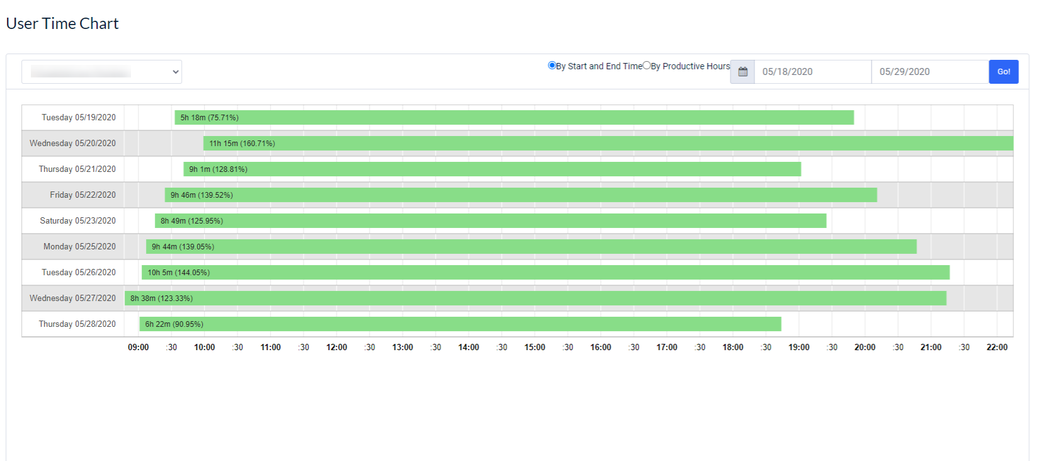Viewport: 1041px width, 461px height.
Task: Click the User Time Chart heading
Action: (62, 23)
